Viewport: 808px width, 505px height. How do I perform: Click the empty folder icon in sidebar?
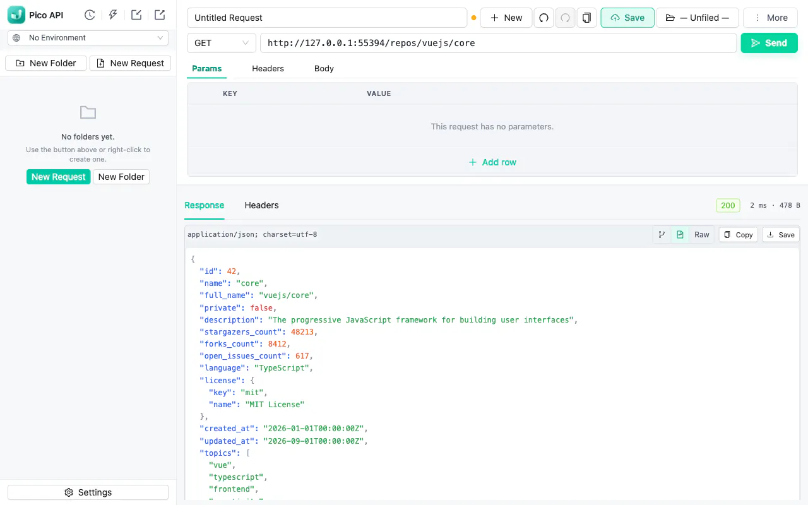[88, 112]
